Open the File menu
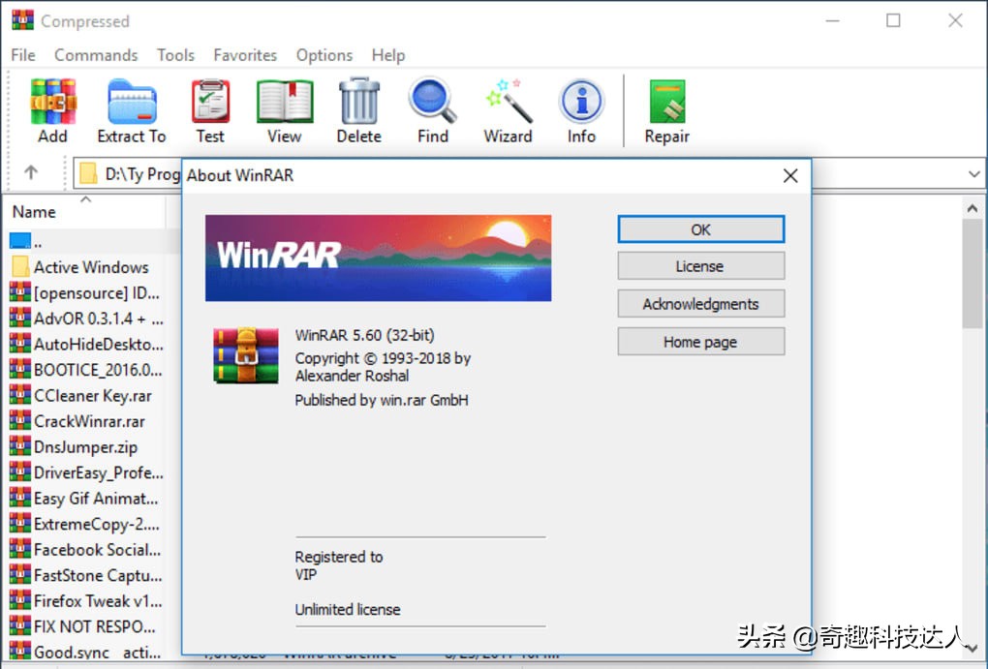 23,55
